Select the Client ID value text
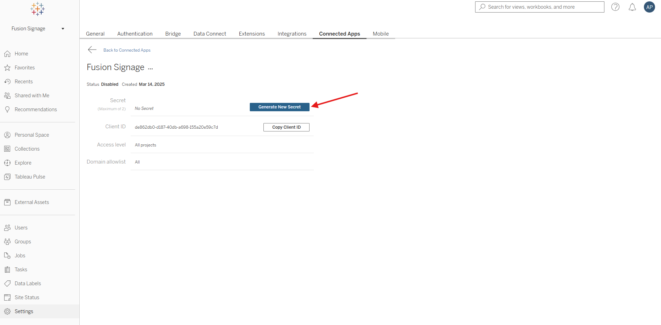 coord(176,127)
